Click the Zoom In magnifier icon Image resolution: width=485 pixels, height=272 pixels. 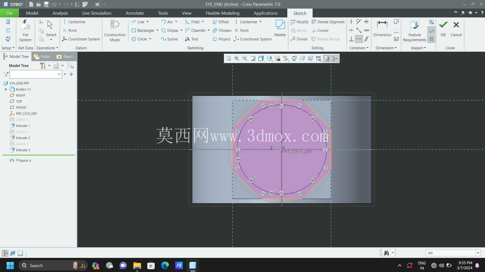coord(236,59)
